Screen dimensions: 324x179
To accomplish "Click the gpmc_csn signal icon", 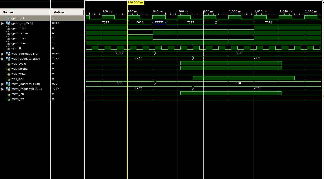I will pos(8,28).
